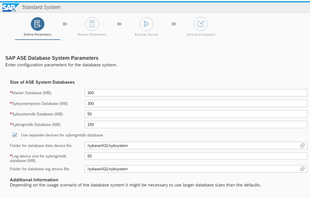Click the Use separate devices checkbox label
This screenshot has width=310, height=198.
click(62, 135)
